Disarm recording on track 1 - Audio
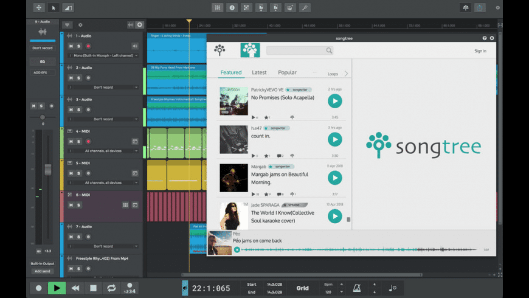This screenshot has width=529, height=298. [88, 46]
